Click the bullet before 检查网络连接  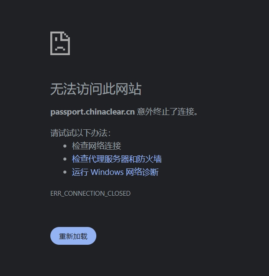65,146
